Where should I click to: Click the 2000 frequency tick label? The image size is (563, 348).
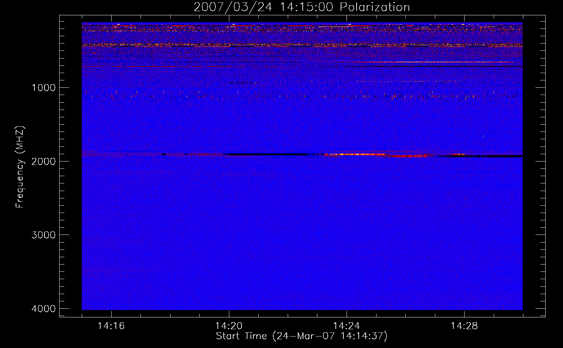(43, 161)
